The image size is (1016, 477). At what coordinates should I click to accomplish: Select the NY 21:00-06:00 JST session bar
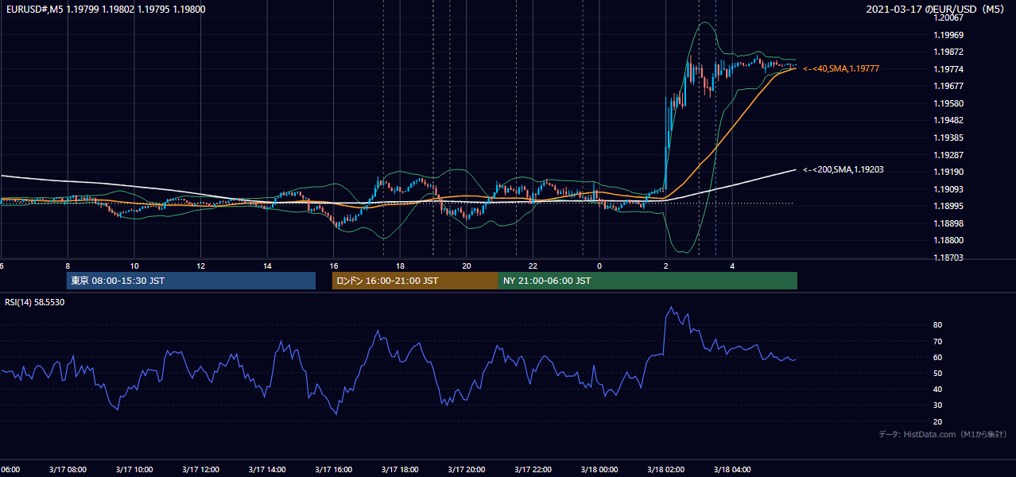[x=648, y=281]
